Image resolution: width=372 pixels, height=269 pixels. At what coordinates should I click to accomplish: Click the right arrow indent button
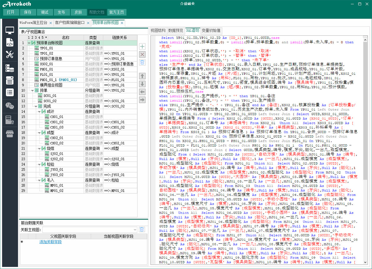pos(142,100)
